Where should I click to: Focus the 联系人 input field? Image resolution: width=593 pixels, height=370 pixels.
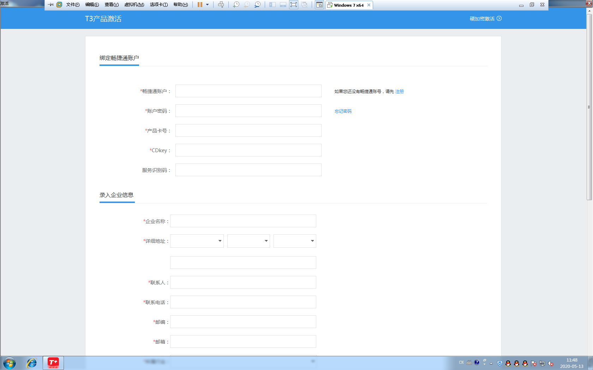[243, 282]
